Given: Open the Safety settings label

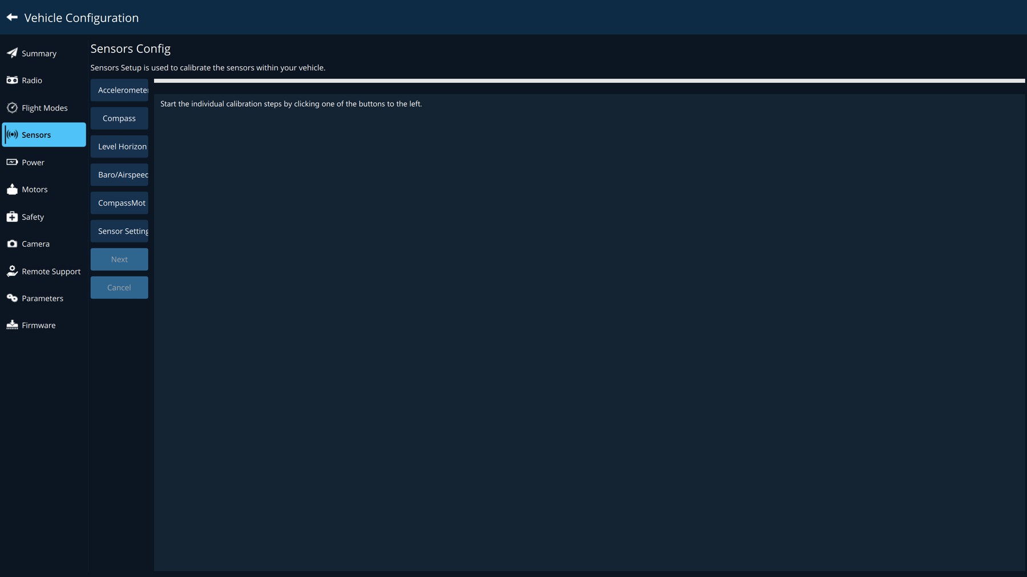Looking at the screenshot, I should [33, 217].
